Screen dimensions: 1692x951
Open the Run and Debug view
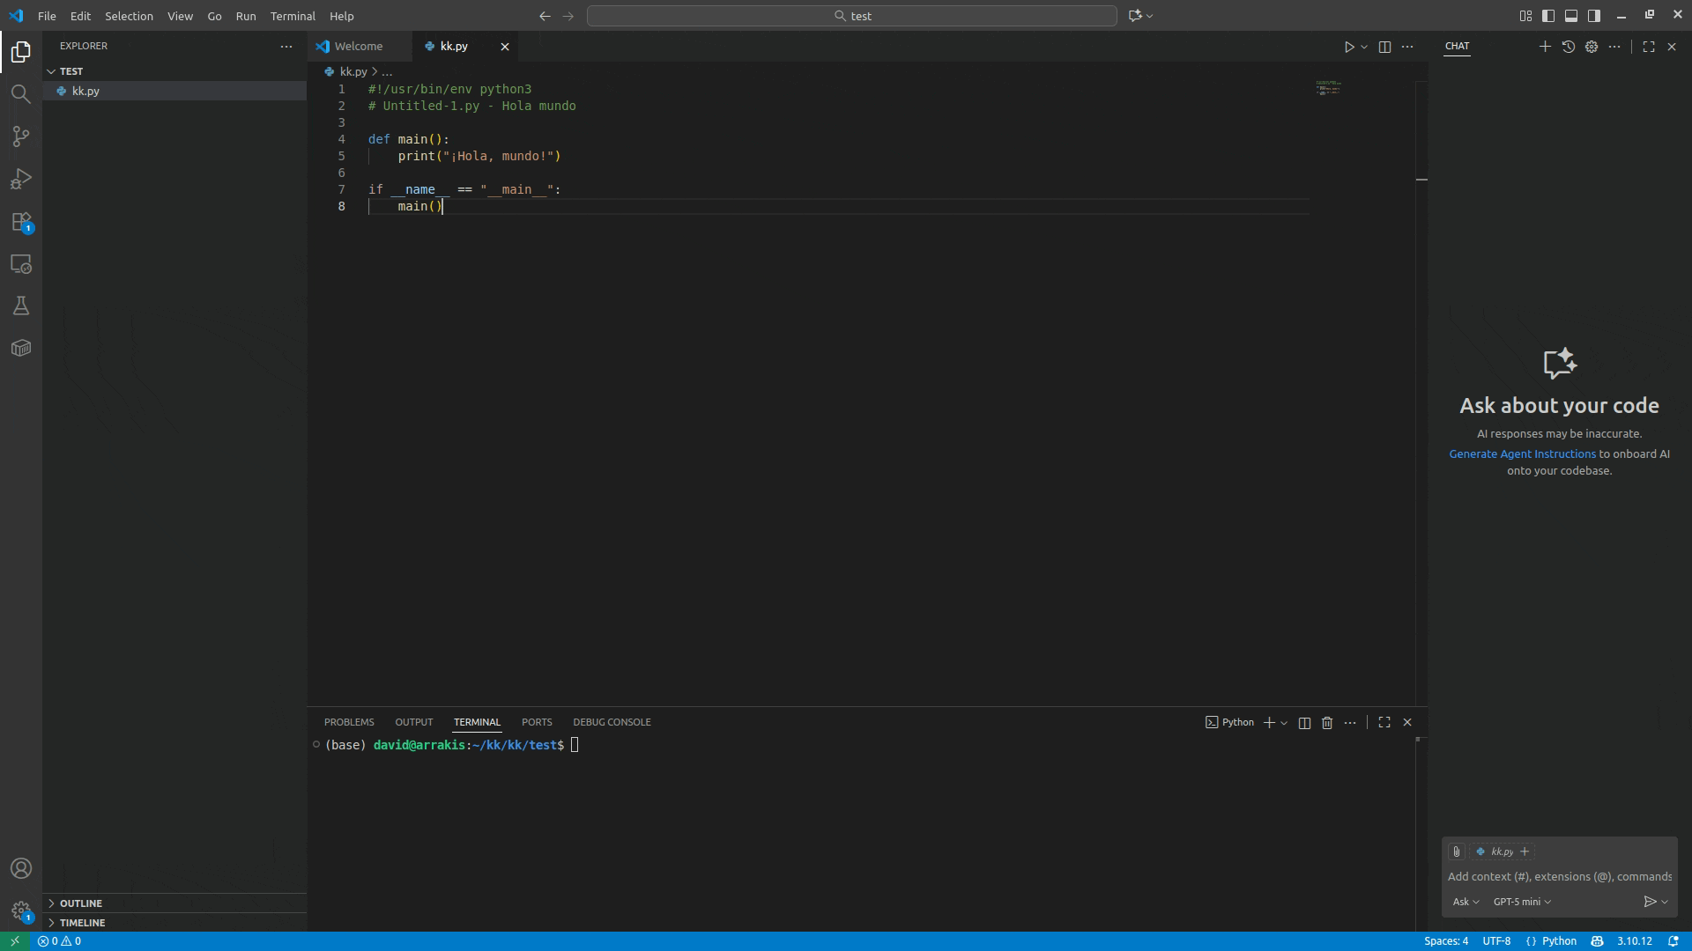(21, 179)
